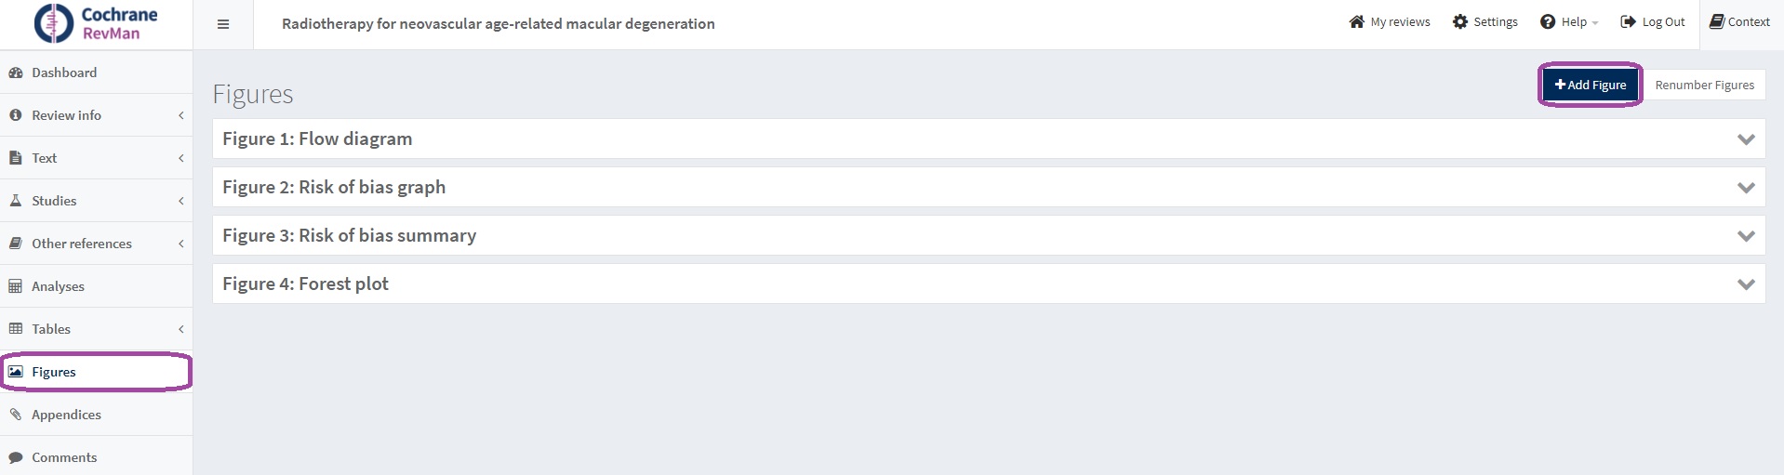Click the Dashboard gauge icon
Screen dimensions: 1784x475
click(16, 73)
